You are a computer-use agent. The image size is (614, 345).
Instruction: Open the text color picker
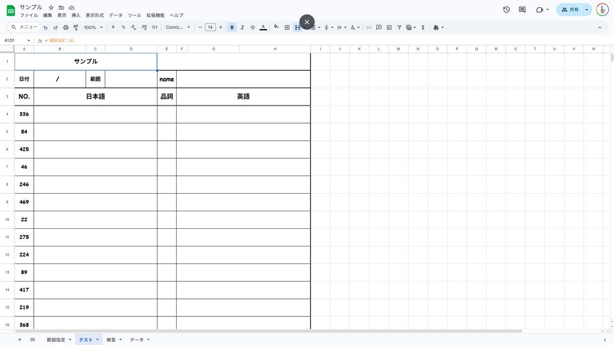[263, 28]
